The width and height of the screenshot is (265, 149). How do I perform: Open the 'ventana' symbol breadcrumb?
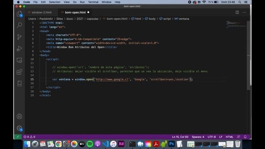coord(182,19)
